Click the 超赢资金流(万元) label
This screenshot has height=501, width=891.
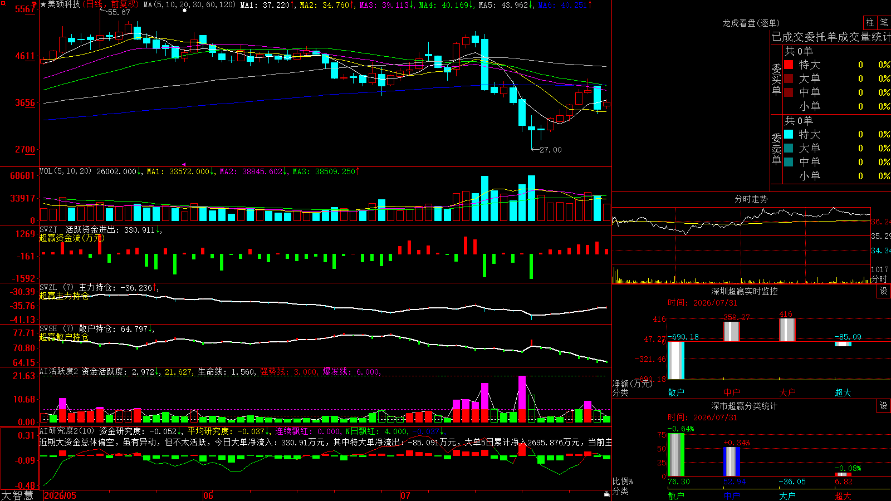pyautogui.click(x=72, y=238)
